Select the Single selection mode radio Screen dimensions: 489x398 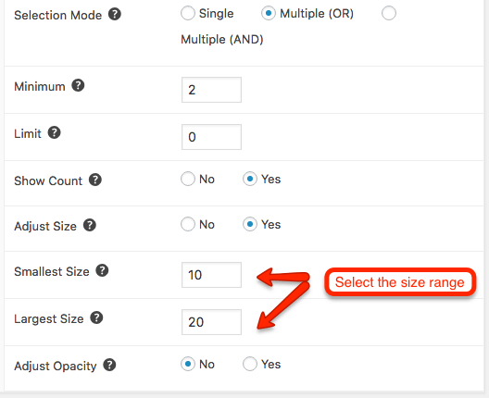coord(188,13)
